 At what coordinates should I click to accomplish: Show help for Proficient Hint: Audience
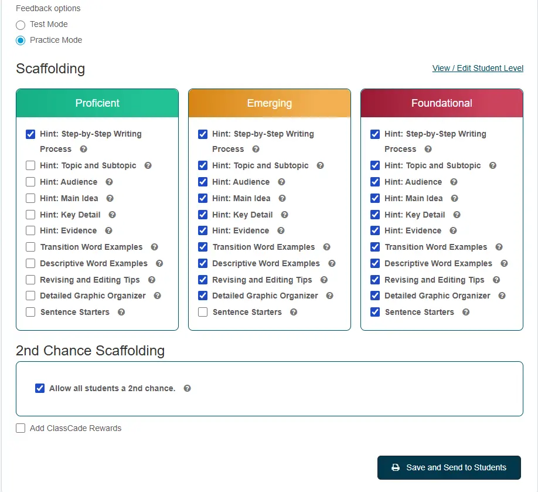tap(109, 182)
